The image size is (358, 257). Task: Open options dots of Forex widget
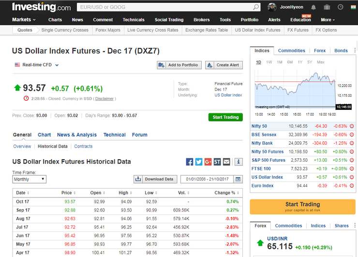click(x=355, y=226)
